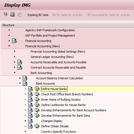The height and width of the screenshot is (134, 134).
Task: Open documentation icon for Account Balance Interest Calculation
Action: [x=25, y=78]
